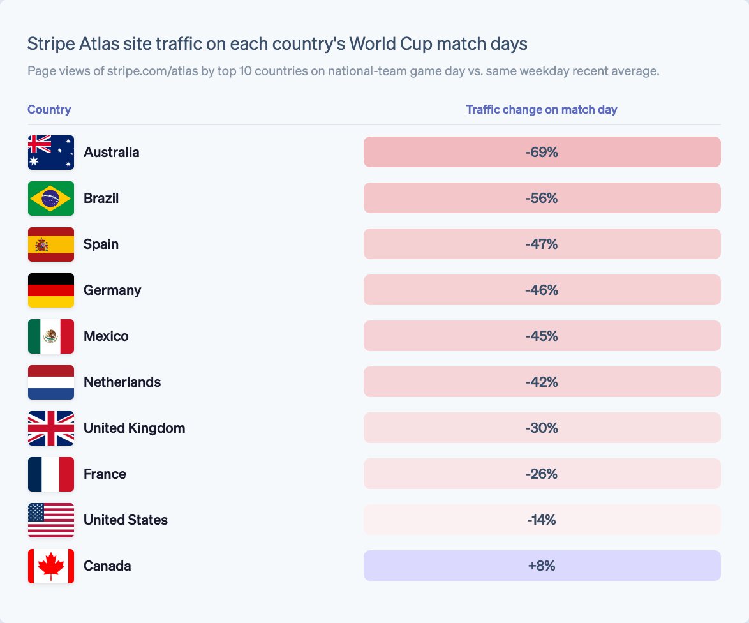The image size is (749, 623).
Task: Click the United Kingdom country label
Action: (134, 428)
